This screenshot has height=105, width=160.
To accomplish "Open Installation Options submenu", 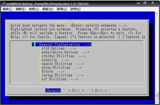I will [x=64, y=52].
